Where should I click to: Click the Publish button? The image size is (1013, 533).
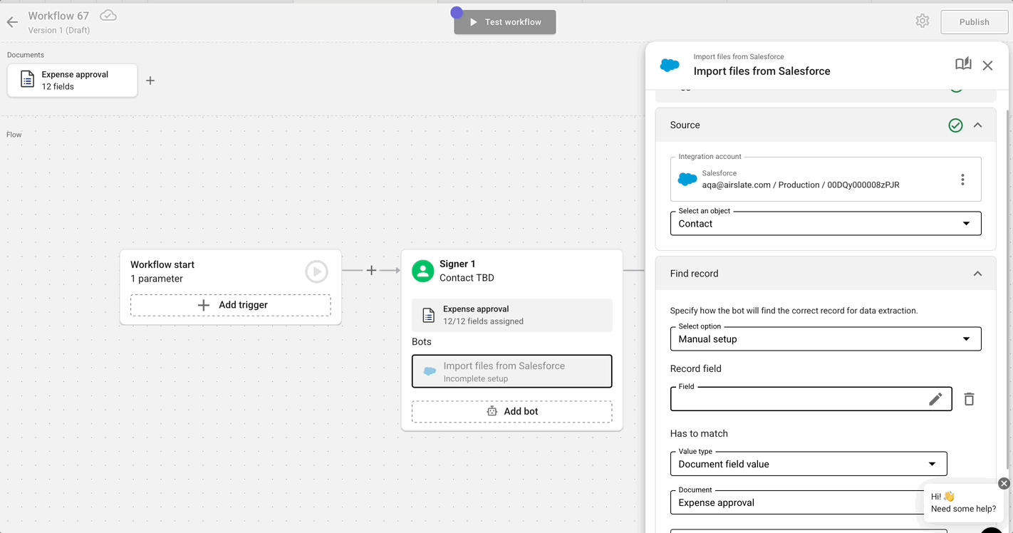coord(974,21)
